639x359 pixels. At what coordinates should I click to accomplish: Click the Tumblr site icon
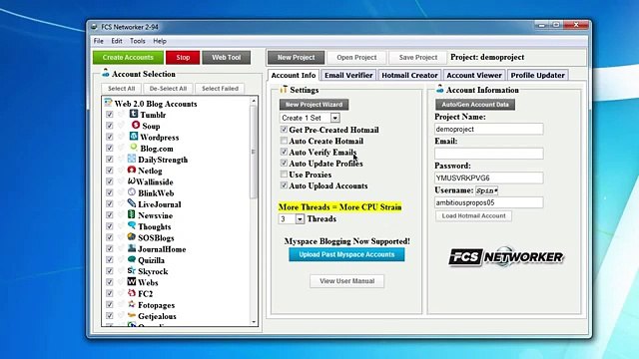coord(134,114)
